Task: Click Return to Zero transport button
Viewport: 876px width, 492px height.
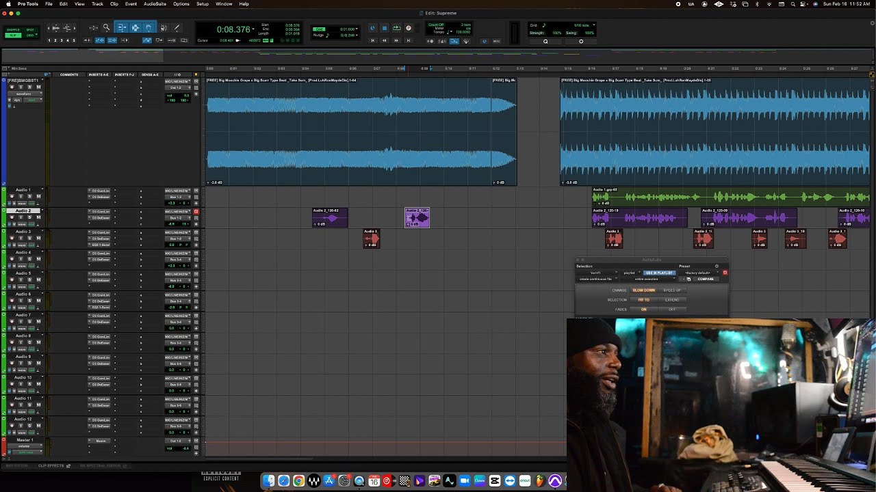Action: (372, 41)
